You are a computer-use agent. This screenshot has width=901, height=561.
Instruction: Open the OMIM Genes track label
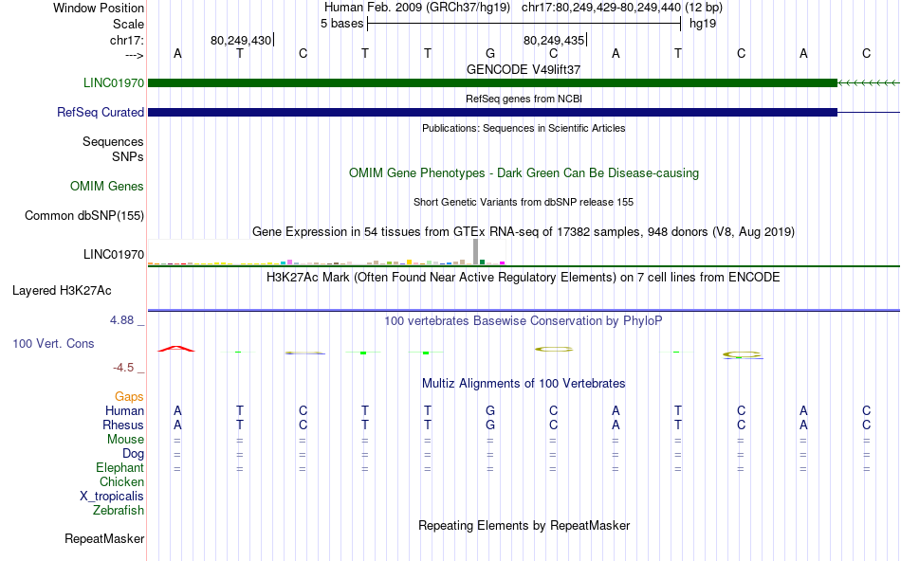coord(107,186)
